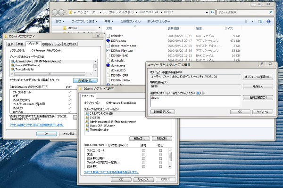The height and width of the screenshot is (188, 283).
Task: Select セキュリティ tab in DDwin properties
Action: click(33, 44)
